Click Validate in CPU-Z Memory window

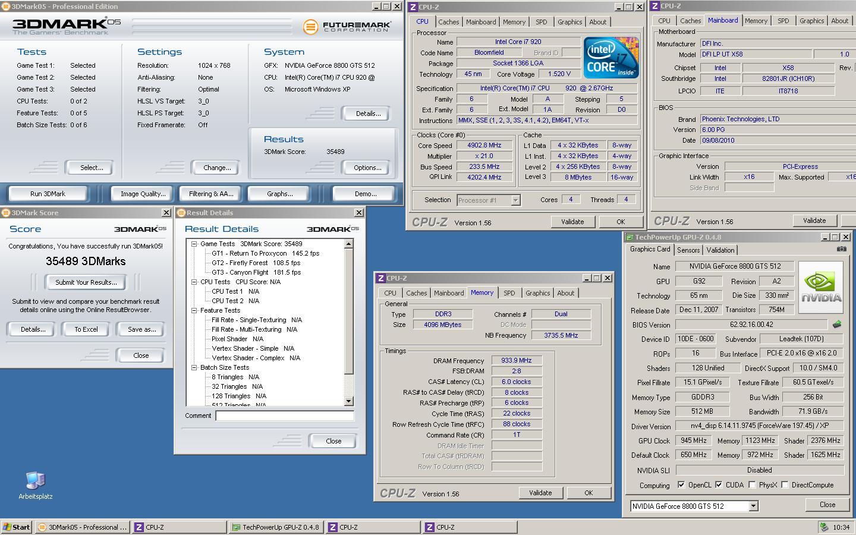point(540,493)
